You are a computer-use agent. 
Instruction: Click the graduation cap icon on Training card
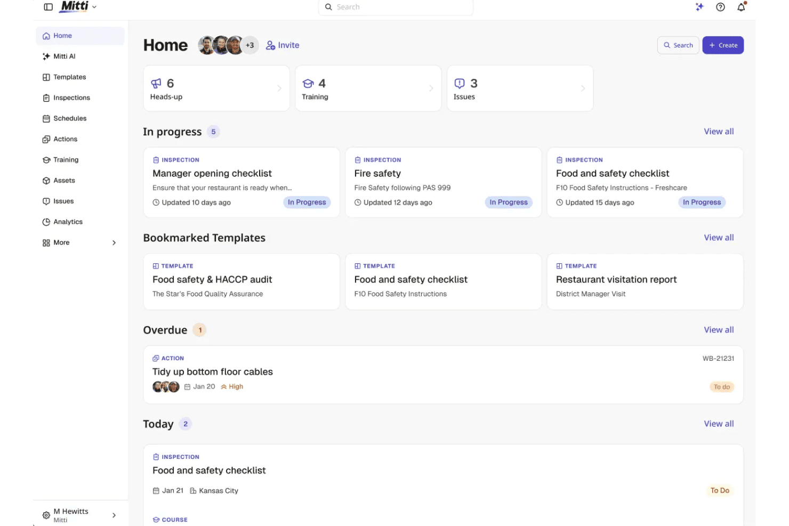(308, 83)
